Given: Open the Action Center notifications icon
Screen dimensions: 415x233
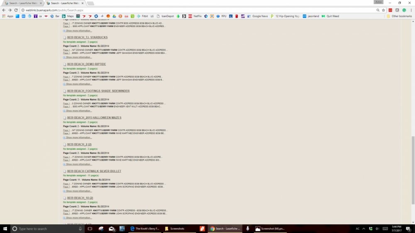Looking at the screenshot, I should click(408, 228).
